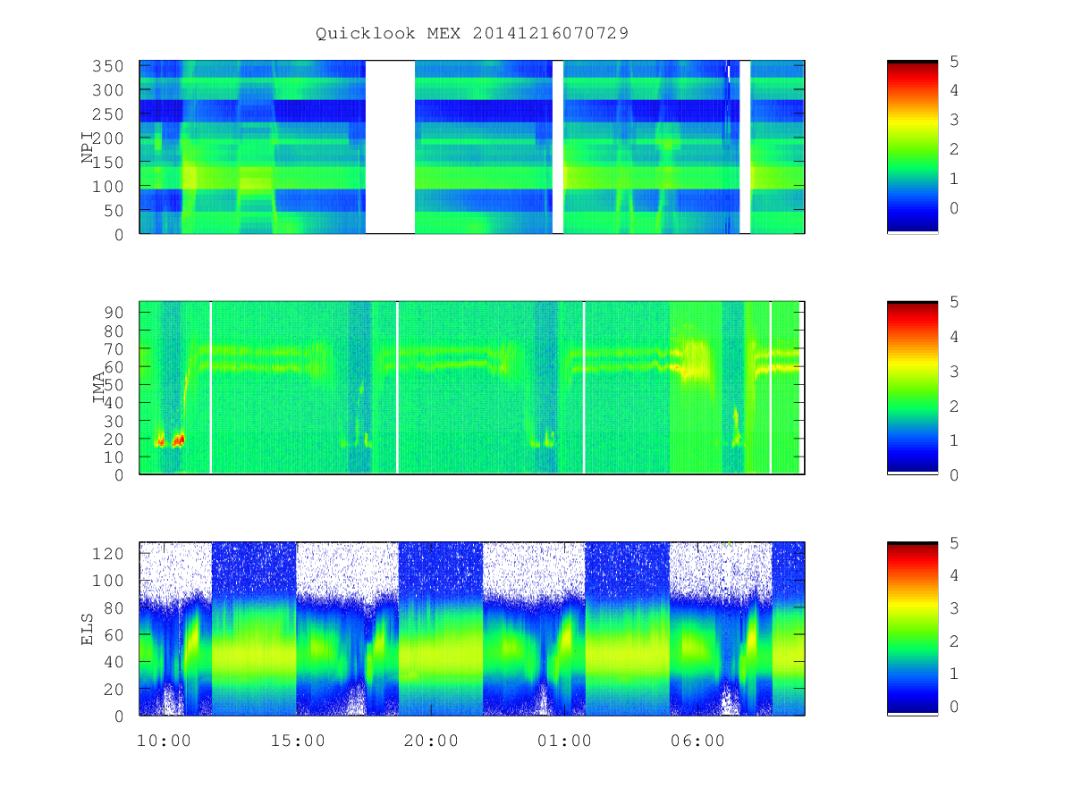Click the 5 label on NPI colorbar

pos(954,62)
